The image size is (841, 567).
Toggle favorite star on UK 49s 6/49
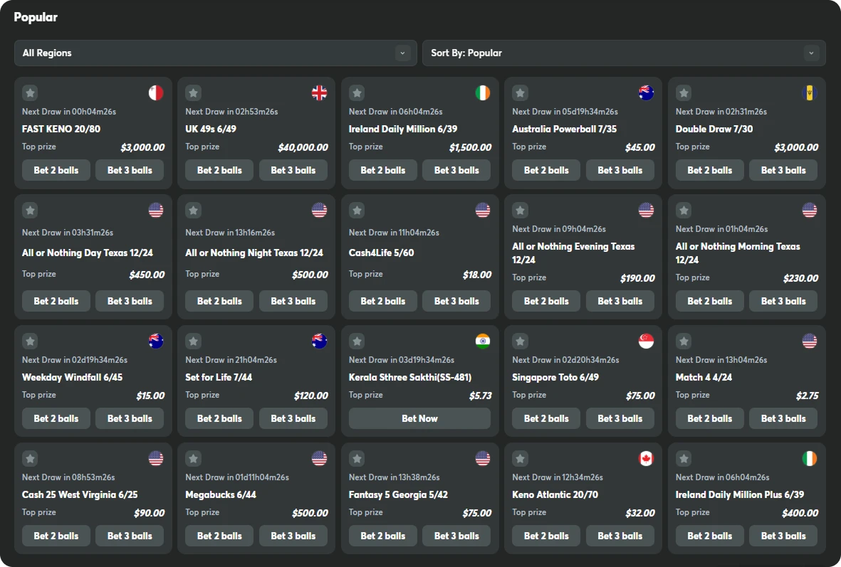point(193,92)
